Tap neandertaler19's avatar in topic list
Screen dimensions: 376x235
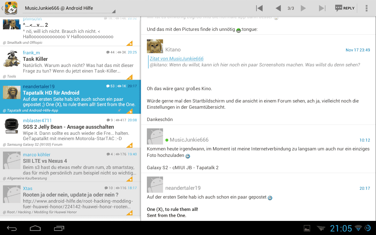click(12, 92)
